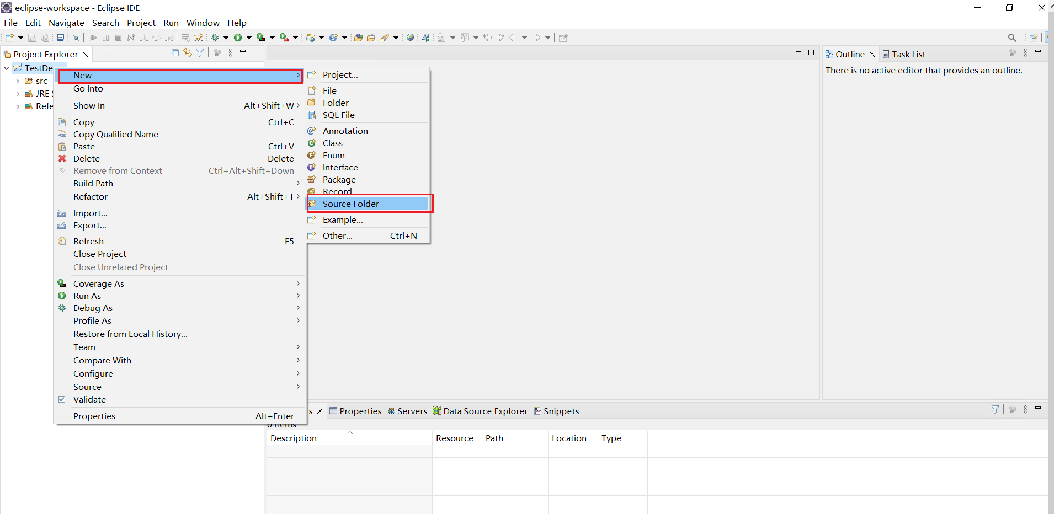Open the web browser globe toolbar icon
The height and width of the screenshot is (514, 1054).
tap(411, 37)
